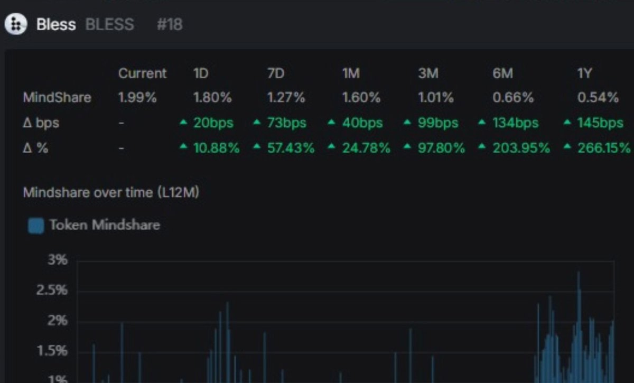Click the 3M column header
This screenshot has height=383, width=634.
tap(428, 73)
